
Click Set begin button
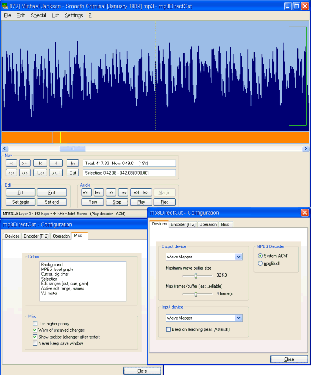point(21,202)
